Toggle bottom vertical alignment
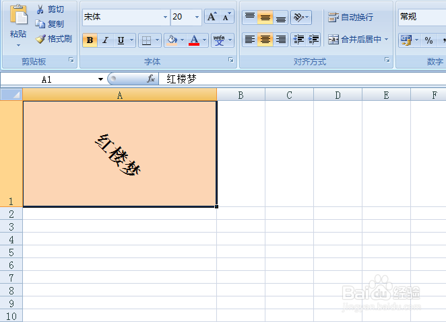Screen dimensions: 446x322 pyautogui.click(x=281, y=17)
